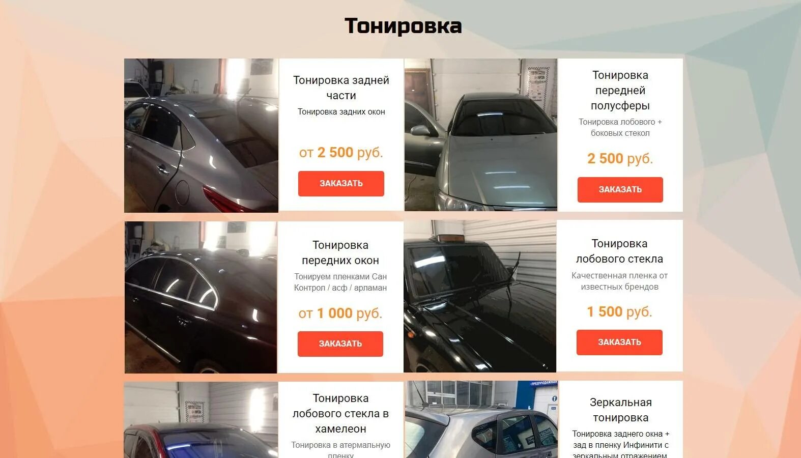Open the grey sedan rear tint photo
The height and width of the screenshot is (458, 801).
pyautogui.click(x=201, y=135)
